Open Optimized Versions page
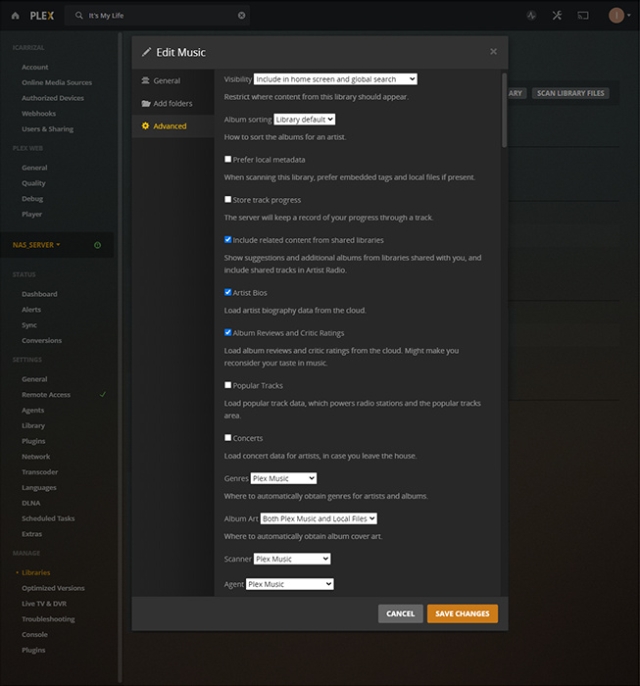The image size is (640, 686). [53, 588]
